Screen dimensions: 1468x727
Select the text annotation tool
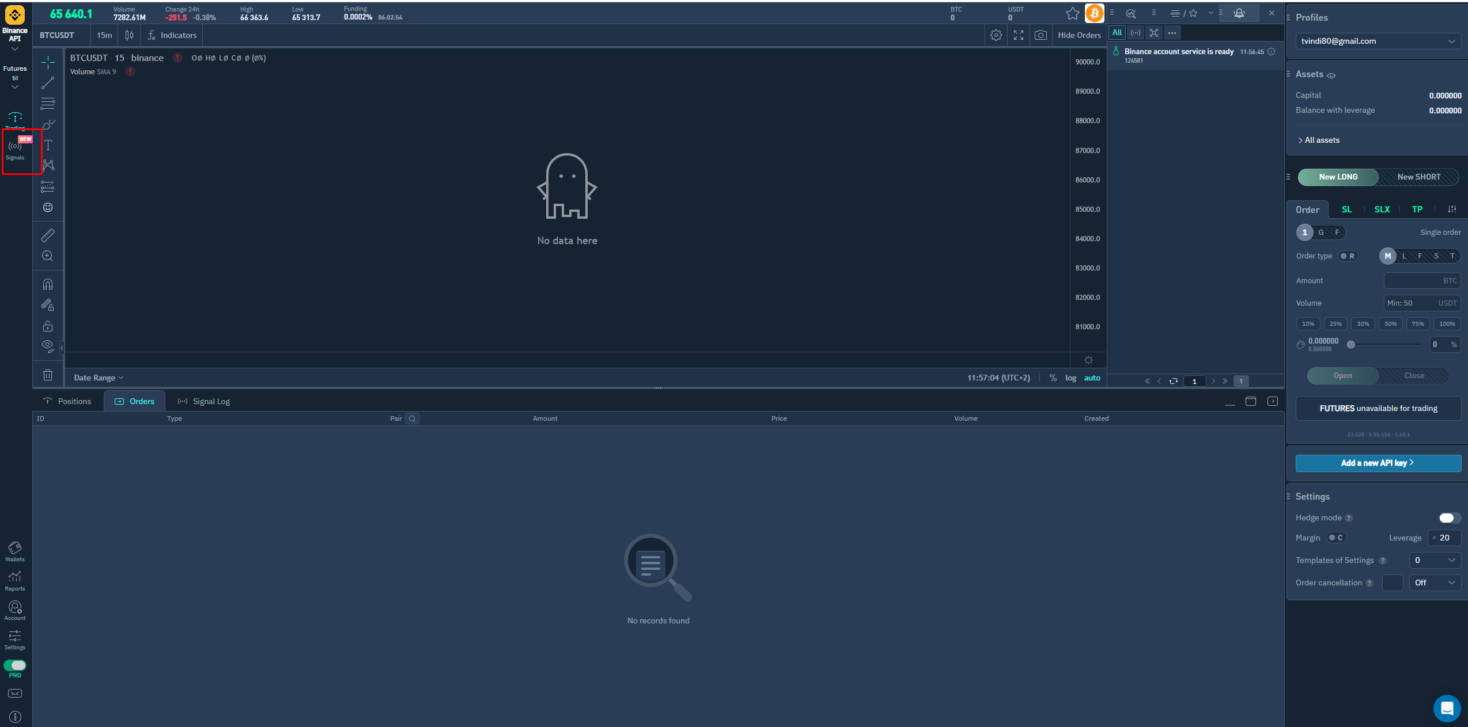(x=48, y=145)
